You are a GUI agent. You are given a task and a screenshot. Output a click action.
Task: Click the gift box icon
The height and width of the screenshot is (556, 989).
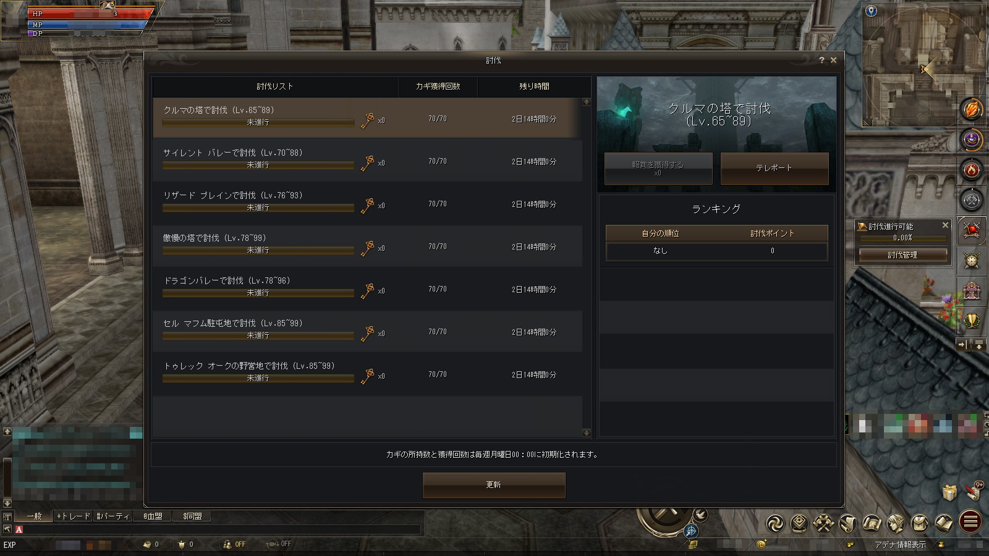[949, 492]
